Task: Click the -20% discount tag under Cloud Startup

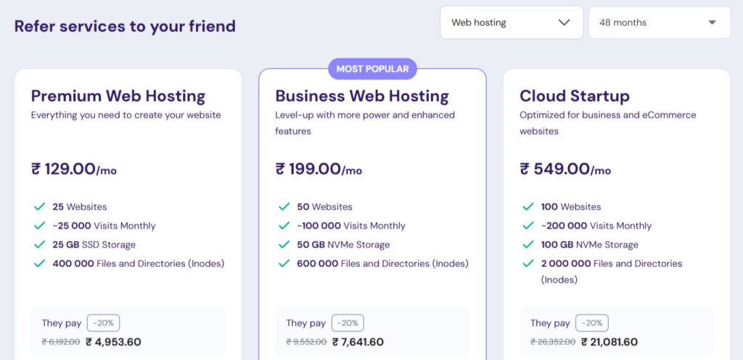Action: point(592,323)
